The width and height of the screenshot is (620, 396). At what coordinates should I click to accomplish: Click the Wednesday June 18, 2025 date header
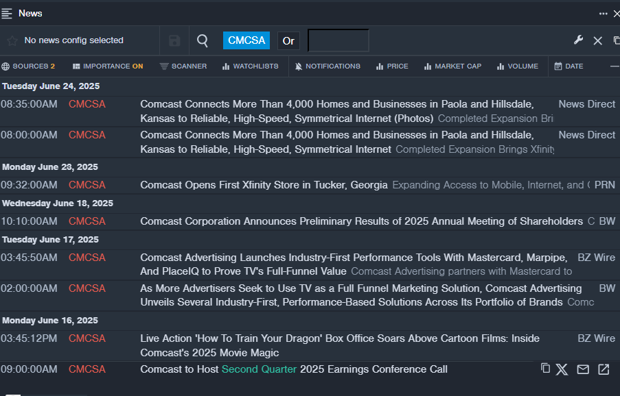tap(58, 203)
